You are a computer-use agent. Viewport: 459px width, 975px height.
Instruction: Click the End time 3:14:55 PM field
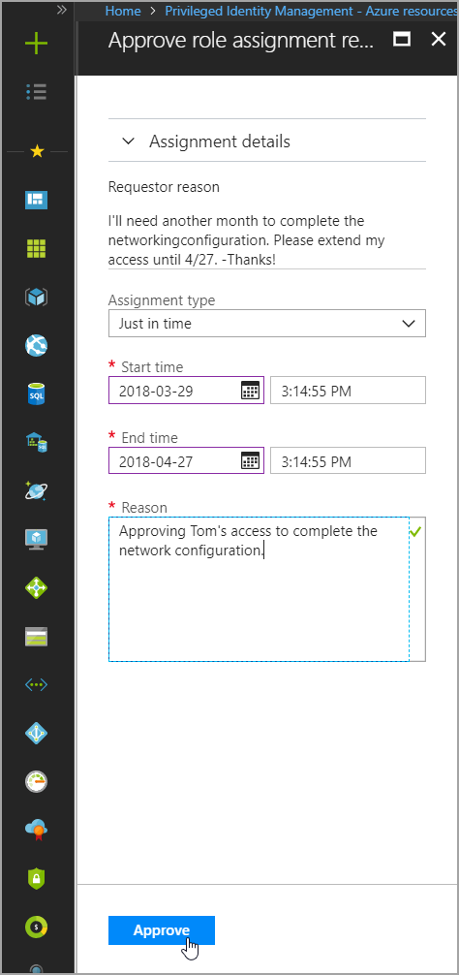pos(348,461)
